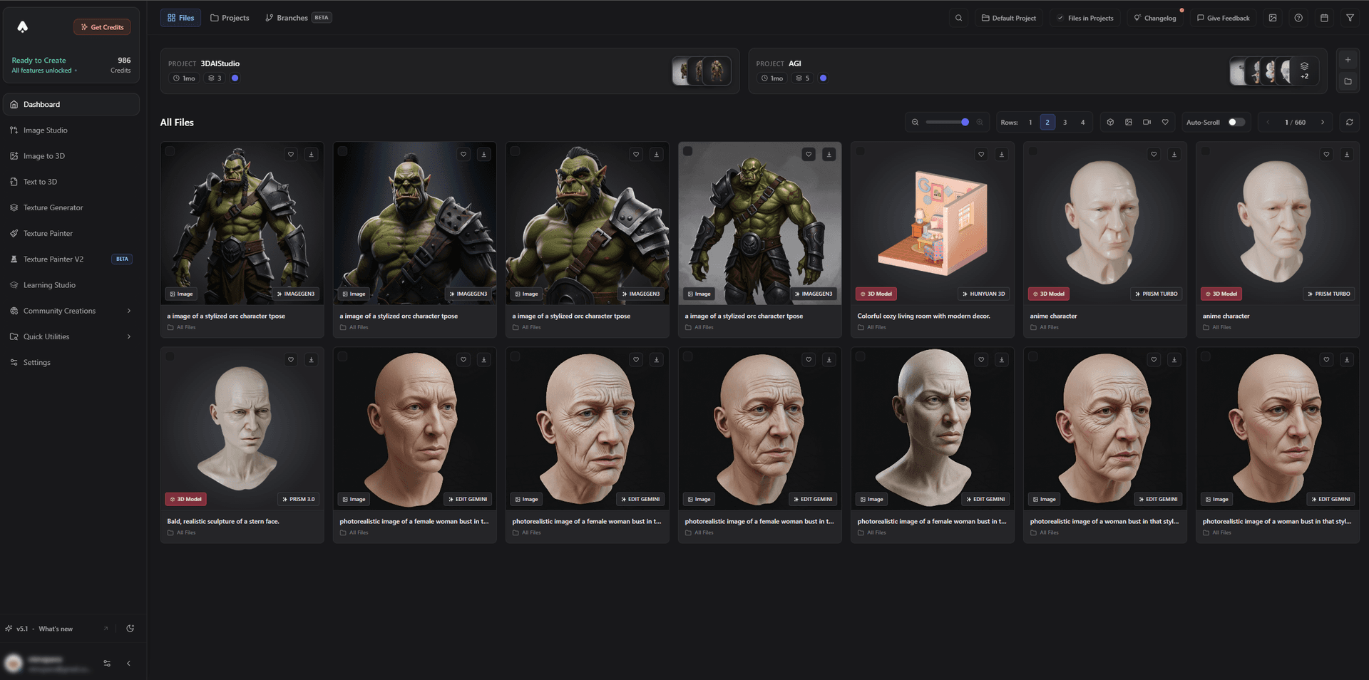
Task: Open the search icon in top bar
Action: pyautogui.click(x=958, y=17)
